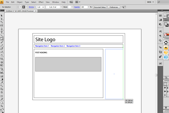Click the Document Setup button
The image size is (169, 113).
(100, 7)
